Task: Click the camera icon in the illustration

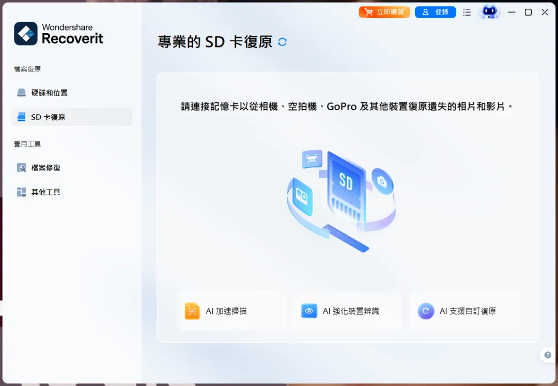Action: 382,181
